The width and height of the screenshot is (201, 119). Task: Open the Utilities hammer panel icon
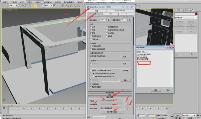[x=192, y=10]
